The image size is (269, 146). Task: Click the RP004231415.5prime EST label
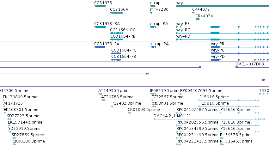click(x=197, y=141)
